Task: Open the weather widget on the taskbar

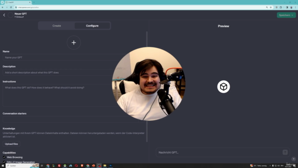Action: 258,166
